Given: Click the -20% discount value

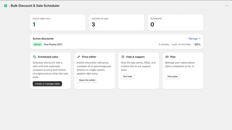Looking at the screenshot, I should tap(197, 44).
